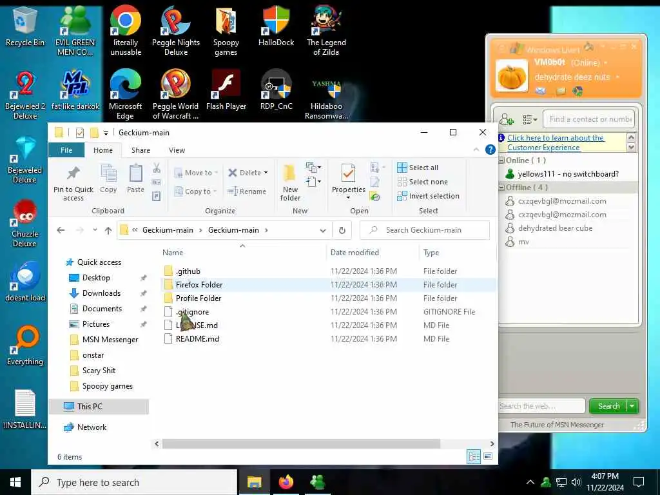Viewport: 660px width, 495px height.
Task: Click Find a contact or number field
Action: tap(589, 119)
